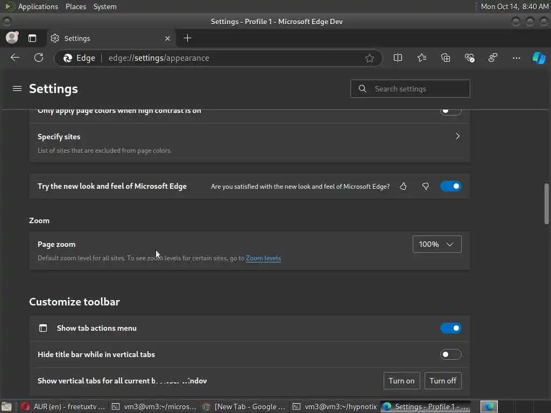Open the Zoom levels link
This screenshot has width=551, height=413.
point(263,258)
